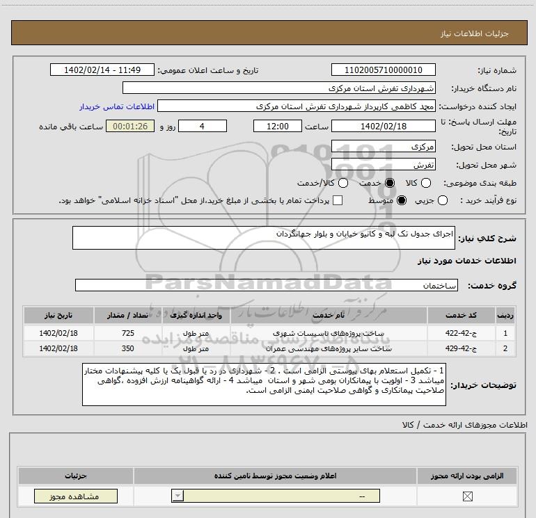Click quantity cell 725
536x518 pixels.
point(128,333)
